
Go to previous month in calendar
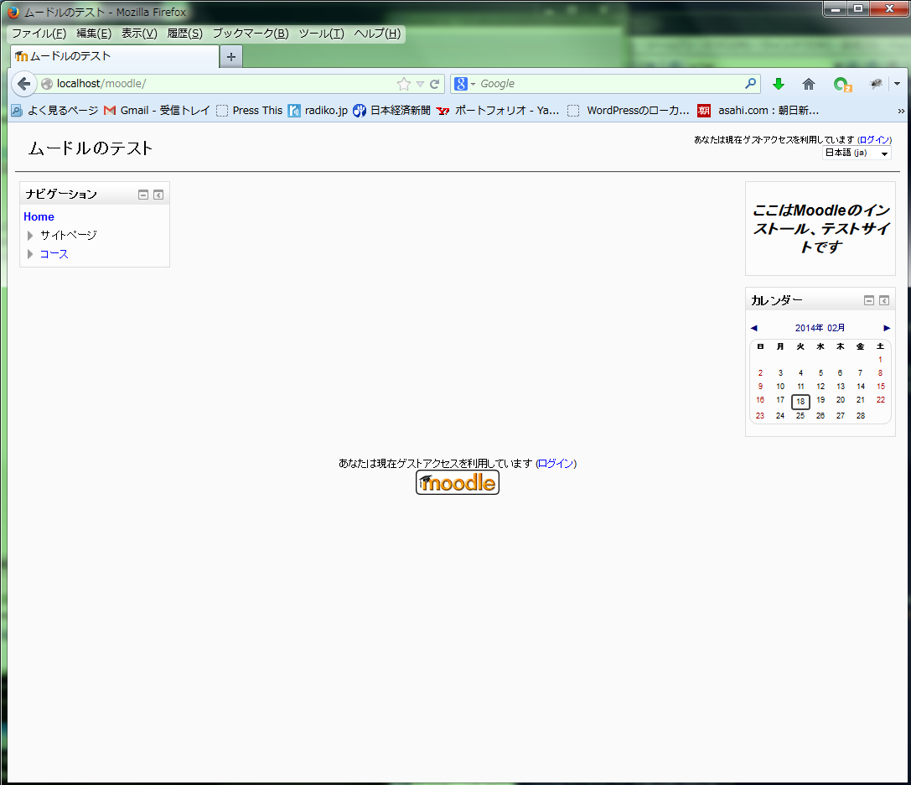click(754, 328)
